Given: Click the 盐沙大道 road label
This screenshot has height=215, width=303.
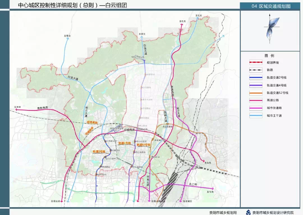Looking at the screenshot, I should coord(178,112).
